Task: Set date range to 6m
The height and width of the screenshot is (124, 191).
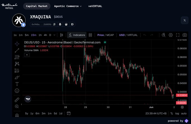Action: click(x=37, y=113)
